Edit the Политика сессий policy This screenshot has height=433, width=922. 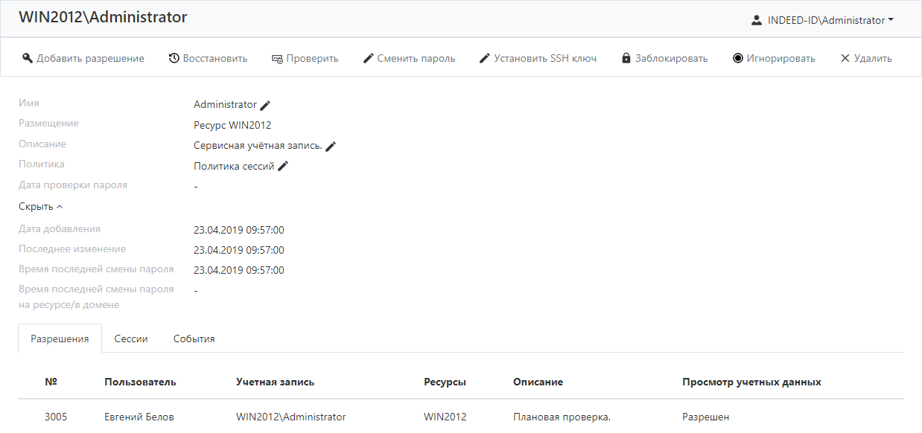tap(283, 167)
